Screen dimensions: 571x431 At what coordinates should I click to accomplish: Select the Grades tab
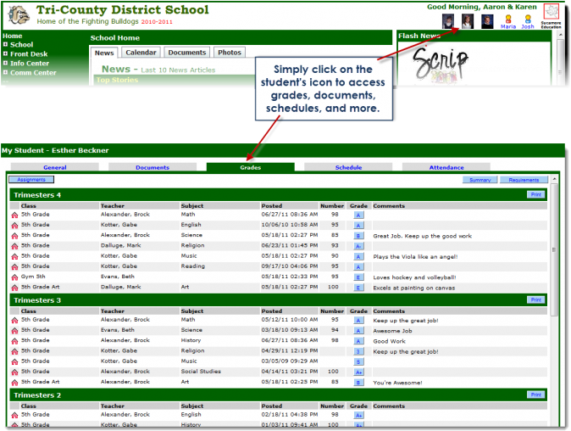click(x=250, y=167)
